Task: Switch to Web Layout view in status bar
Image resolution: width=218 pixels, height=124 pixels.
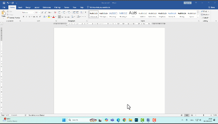Action: coord(192,115)
